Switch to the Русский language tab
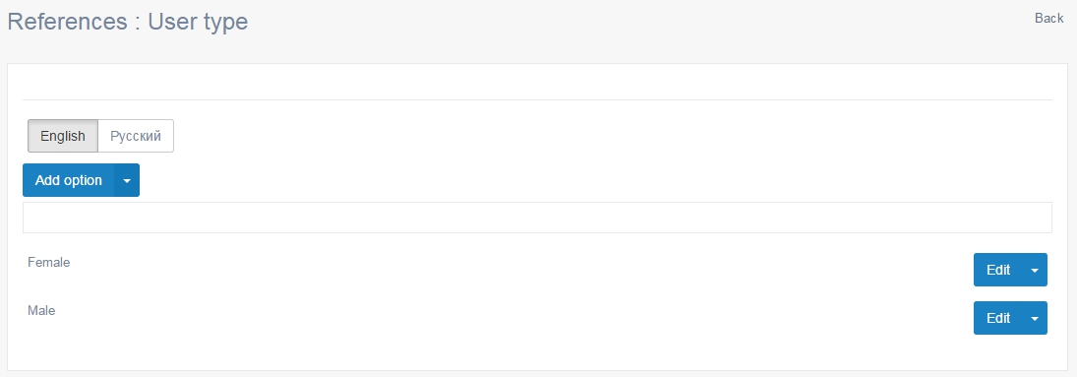 pyautogui.click(x=136, y=136)
